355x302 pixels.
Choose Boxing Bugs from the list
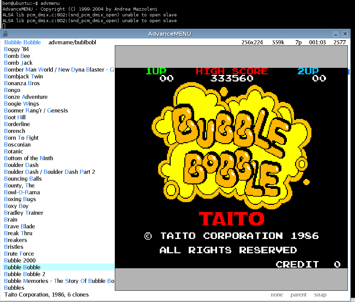[20, 199]
